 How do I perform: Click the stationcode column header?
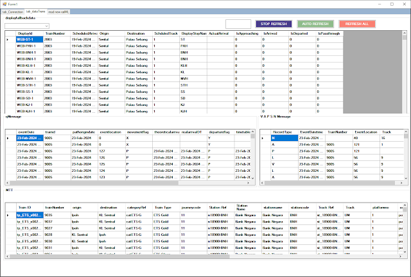click(x=302, y=207)
